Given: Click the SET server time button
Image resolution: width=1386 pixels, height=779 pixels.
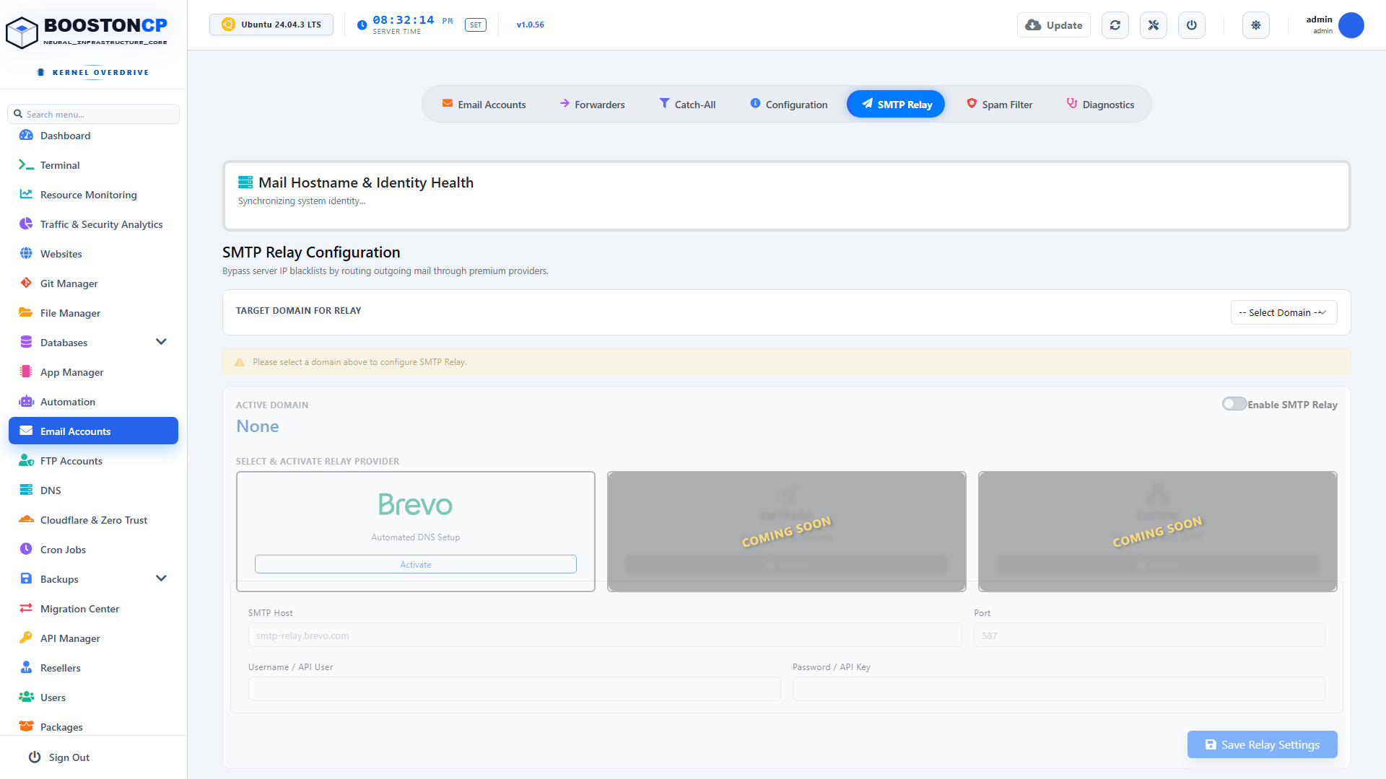Looking at the screenshot, I should 476,25.
